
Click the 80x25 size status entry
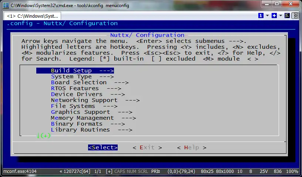[x=208, y=171]
